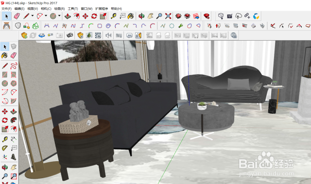This screenshot has width=311, height=184.
Task: Click the blue spiral curve icon
Action: 108,26
